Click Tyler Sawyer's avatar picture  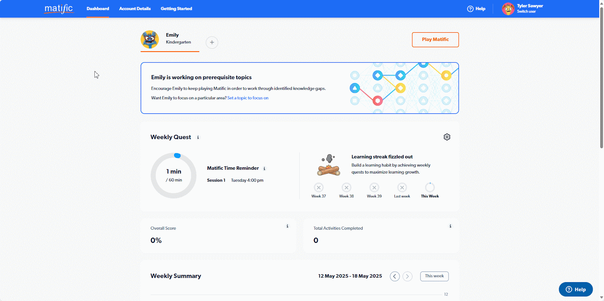(508, 9)
